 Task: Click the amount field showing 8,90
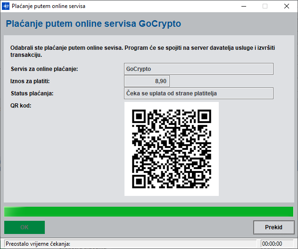147,81
